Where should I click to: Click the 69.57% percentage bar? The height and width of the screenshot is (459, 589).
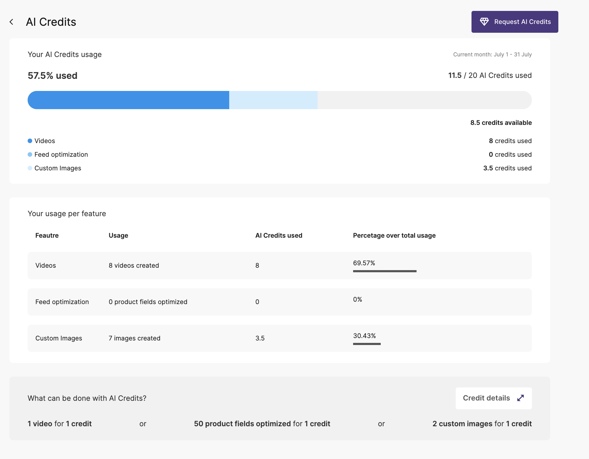[385, 271]
